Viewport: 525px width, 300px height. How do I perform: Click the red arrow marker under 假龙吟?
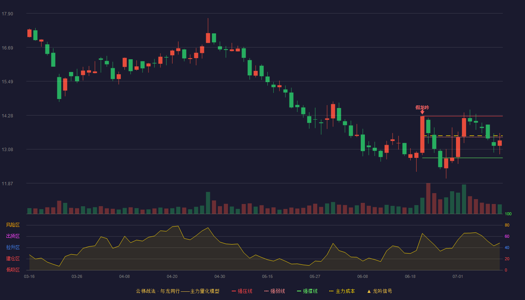(x=422, y=112)
